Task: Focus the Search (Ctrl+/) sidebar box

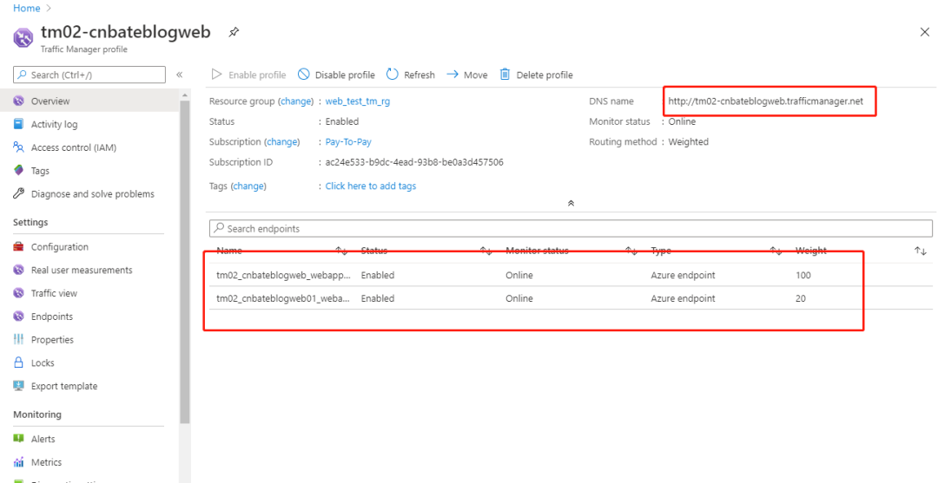Action: click(x=89, y=75)
